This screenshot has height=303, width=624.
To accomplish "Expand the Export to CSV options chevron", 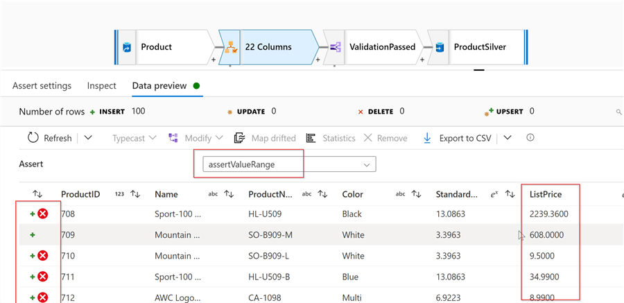I will point(507,138).
